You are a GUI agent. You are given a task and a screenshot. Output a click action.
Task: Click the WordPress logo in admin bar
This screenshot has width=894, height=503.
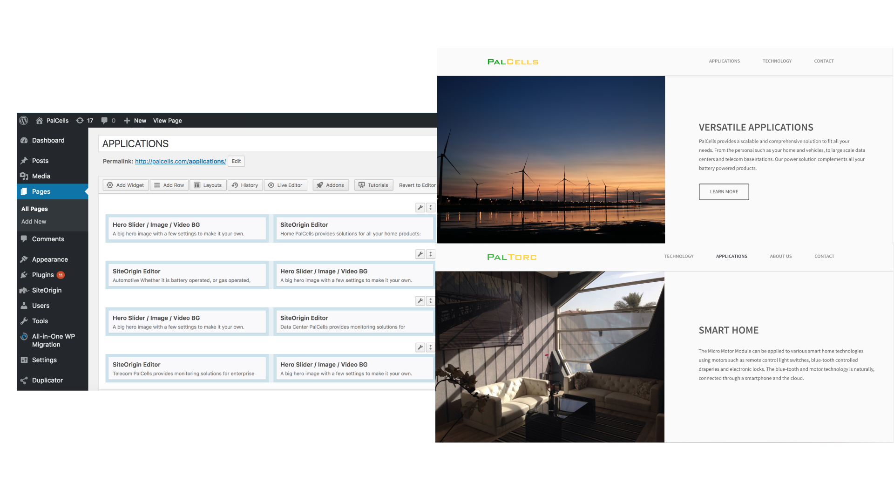[x=24, y=121]
